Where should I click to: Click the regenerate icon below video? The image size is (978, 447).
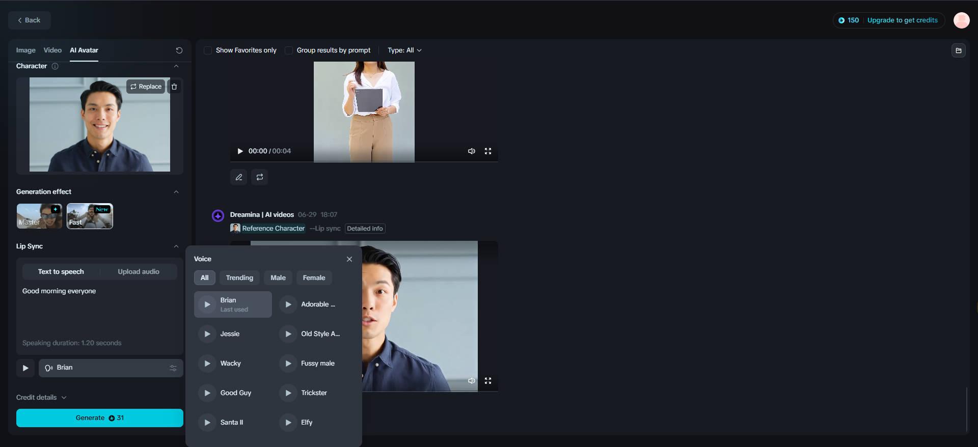[260, 177]
